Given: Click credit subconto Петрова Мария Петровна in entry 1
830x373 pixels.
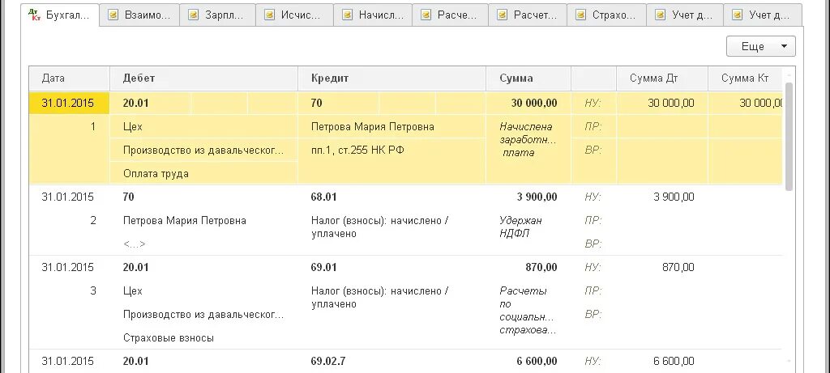Looking at the screenshot, I should click(x=373, y=127).
